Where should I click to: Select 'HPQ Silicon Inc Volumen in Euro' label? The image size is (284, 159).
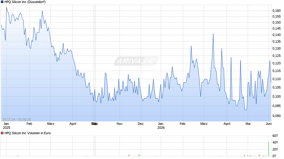(27, 133)
